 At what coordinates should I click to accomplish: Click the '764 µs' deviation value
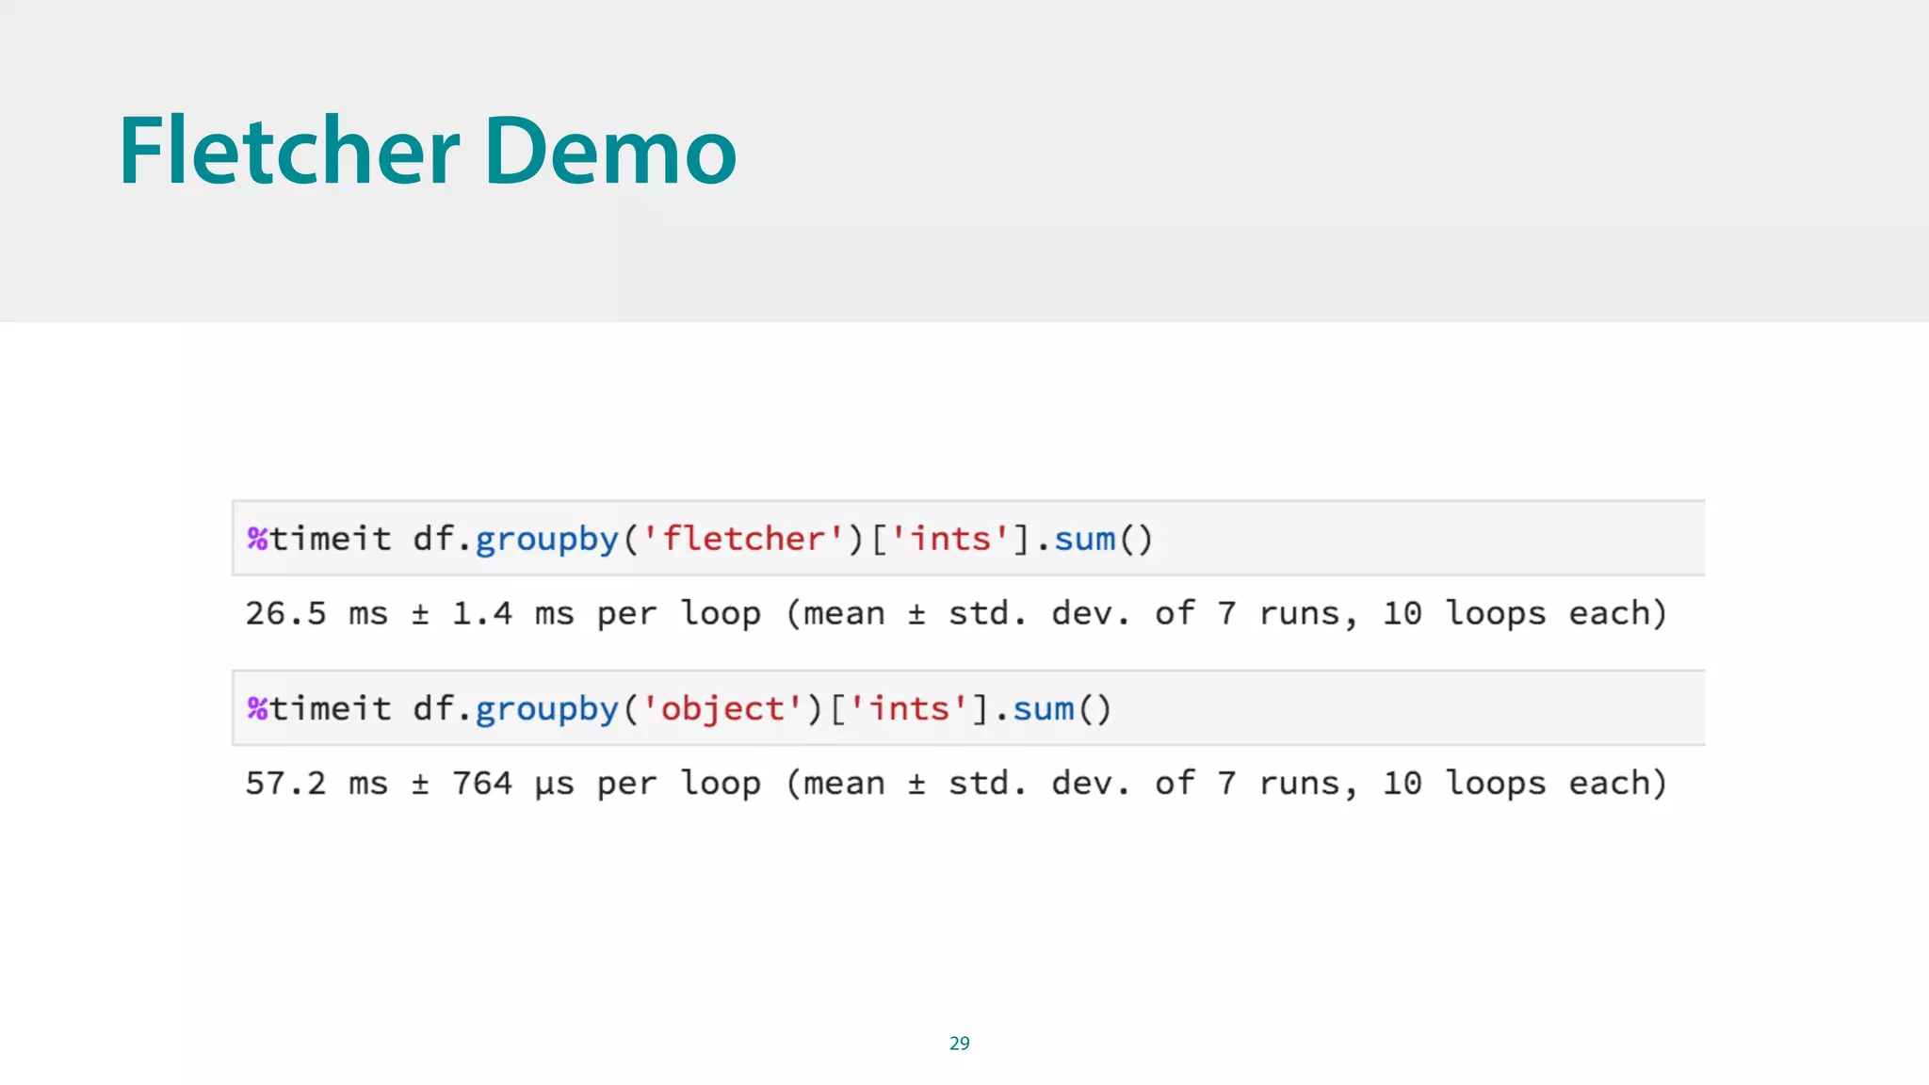[512, 783]
